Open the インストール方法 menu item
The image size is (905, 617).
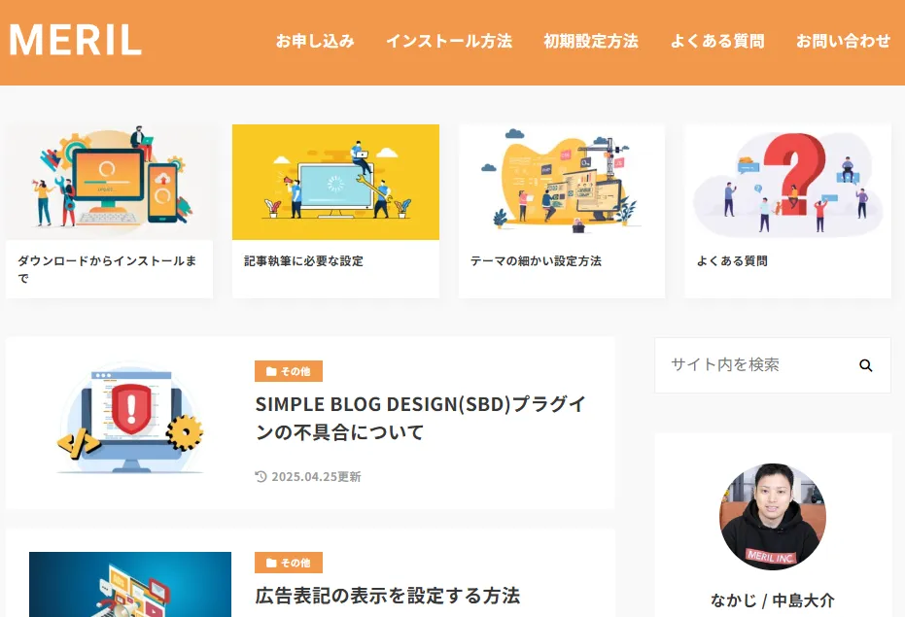click(448, 41)
